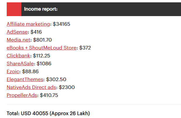181x118 pixels.
Task: Click the Ezoic link
Action: tap(13, 71)
